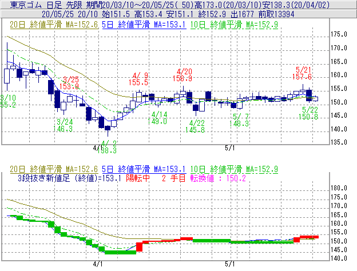357x271 pixels.
Task: Click the first white candlestick on 3/10
Action: (7, 76)
